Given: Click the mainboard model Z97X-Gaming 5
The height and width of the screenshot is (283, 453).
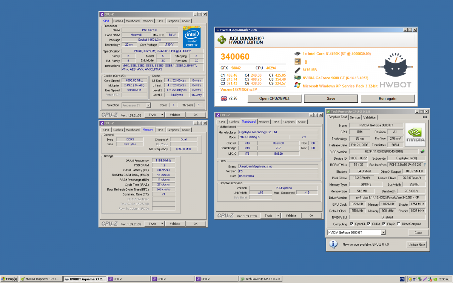Looking at the screenshot, I should coord(264,137).
